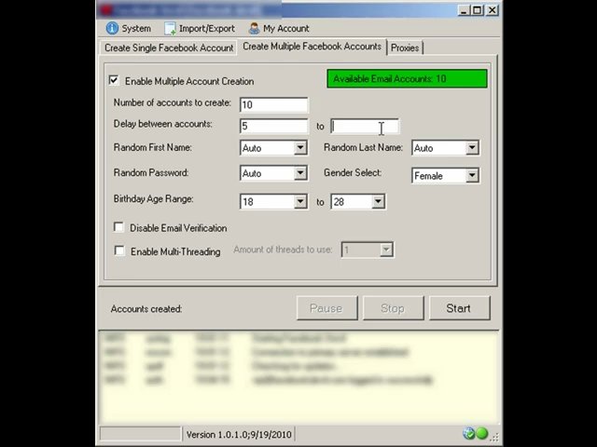The image size is (597, 447).
Task: Open the System menu
Action: [x=129, y=29]
